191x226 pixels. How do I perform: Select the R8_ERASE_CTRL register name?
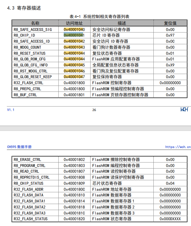point(27,159)
